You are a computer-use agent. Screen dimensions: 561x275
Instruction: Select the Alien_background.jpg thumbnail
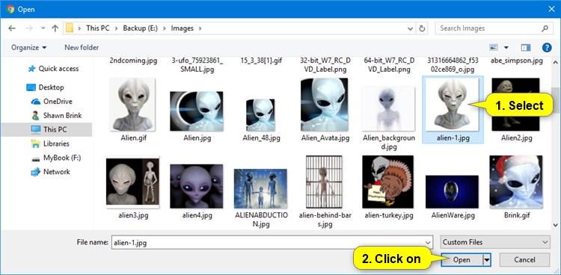388,108
